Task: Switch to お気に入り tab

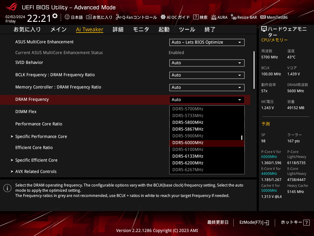Action: 27,29
